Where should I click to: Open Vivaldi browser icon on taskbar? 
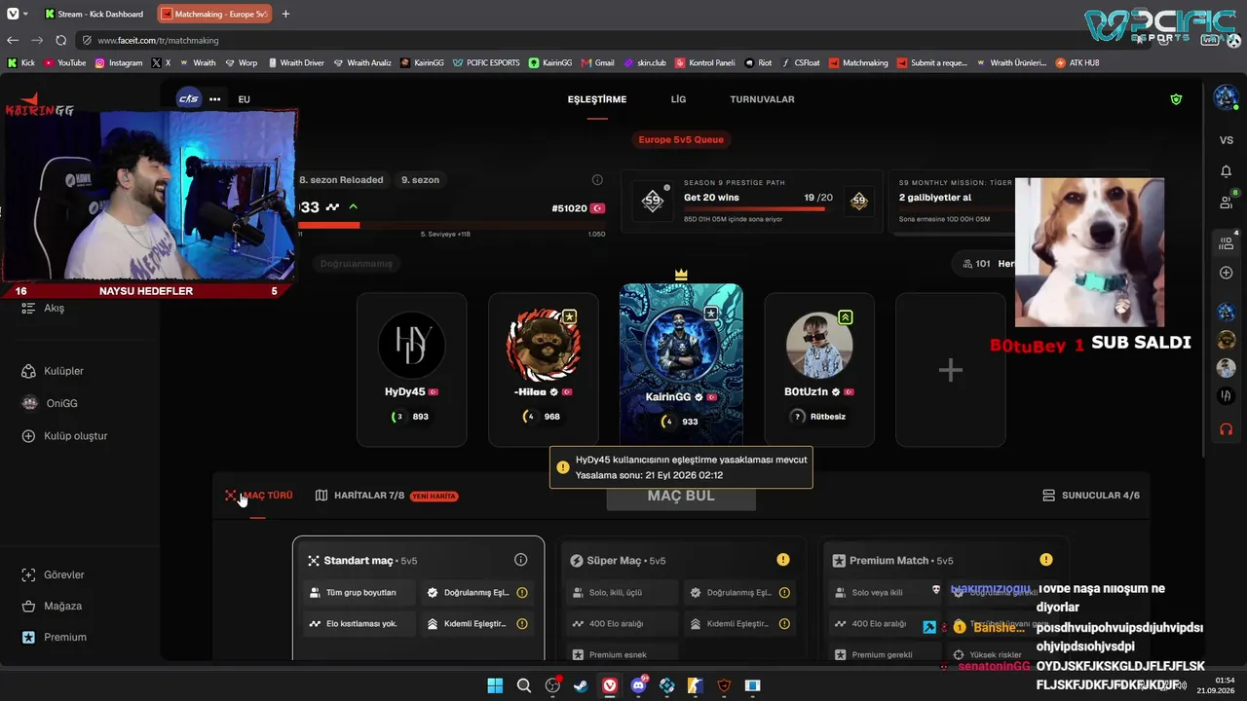[x=610, y=685]
